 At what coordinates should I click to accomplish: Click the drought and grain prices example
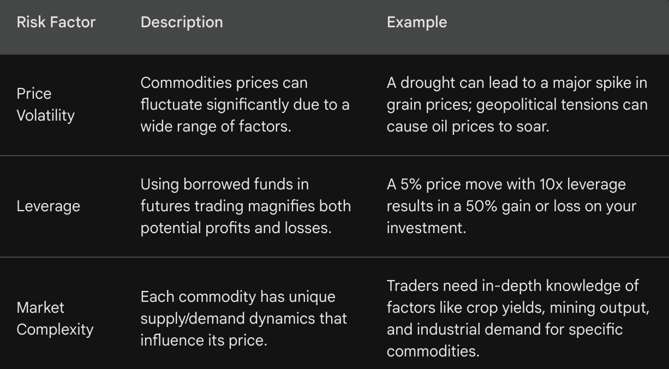pos(517,104)
